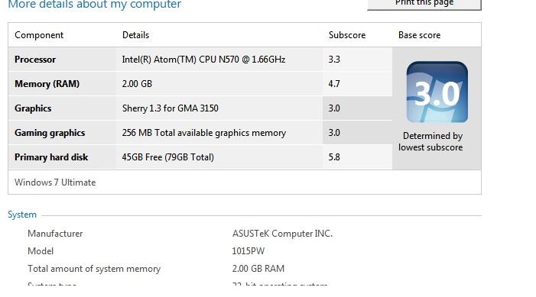Click the Details column header
Image resolution: width=536 pixels, height=297 pixels.
[x=135, y=35]
